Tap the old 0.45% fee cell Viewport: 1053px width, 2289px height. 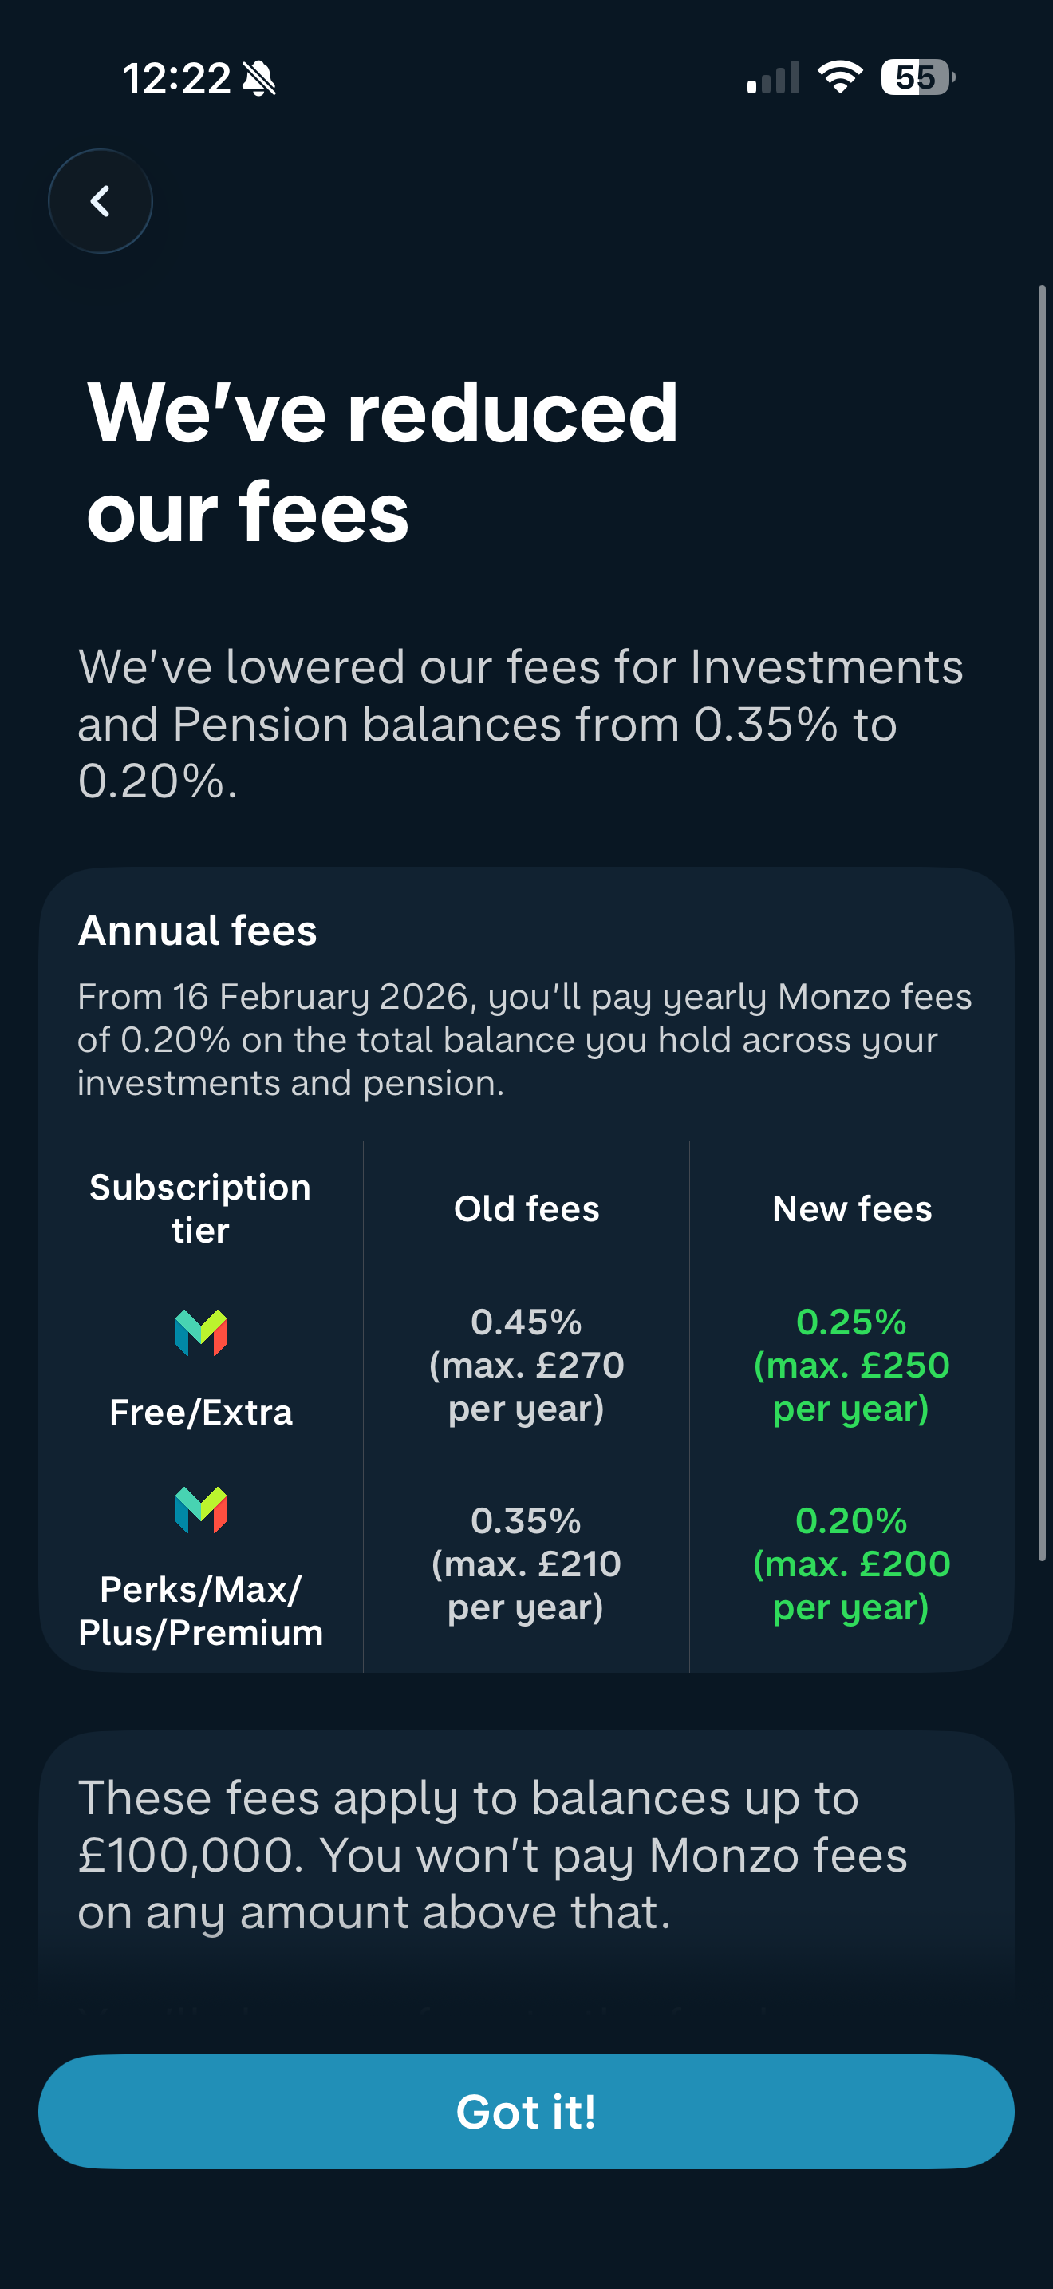(526, 1365)
